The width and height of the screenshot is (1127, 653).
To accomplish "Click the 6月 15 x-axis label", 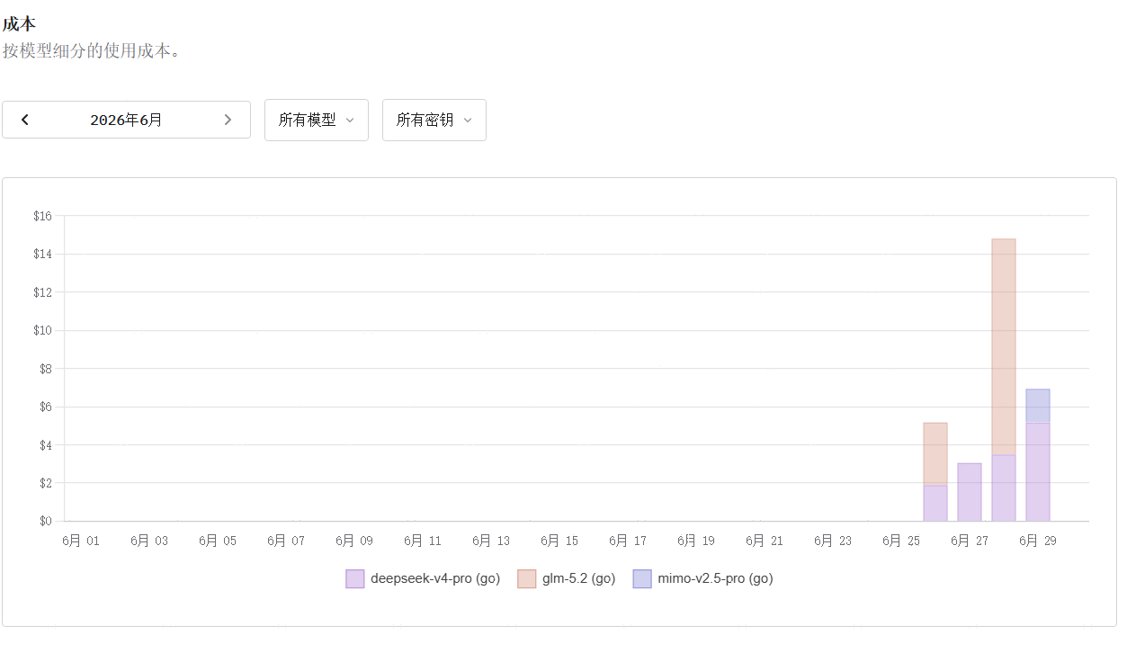I will 559,541.
